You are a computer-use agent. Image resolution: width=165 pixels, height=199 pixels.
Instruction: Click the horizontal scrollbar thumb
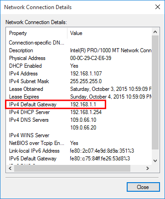point(72,169)
